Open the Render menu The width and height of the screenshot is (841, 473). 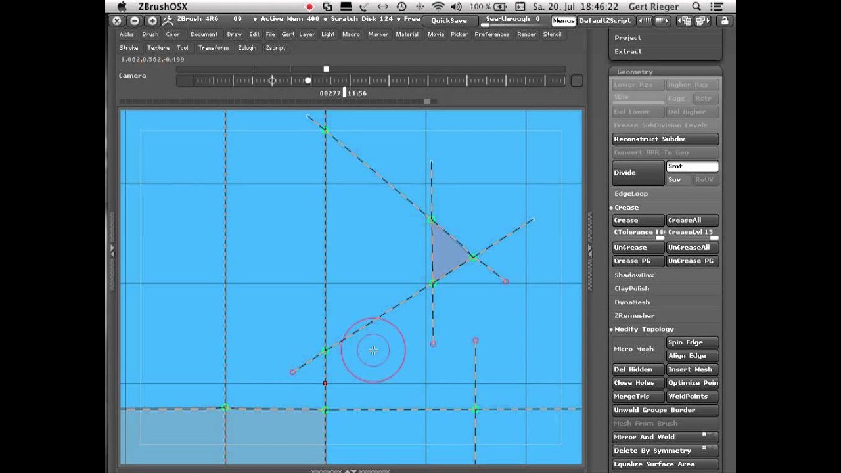tap(526, 35)
